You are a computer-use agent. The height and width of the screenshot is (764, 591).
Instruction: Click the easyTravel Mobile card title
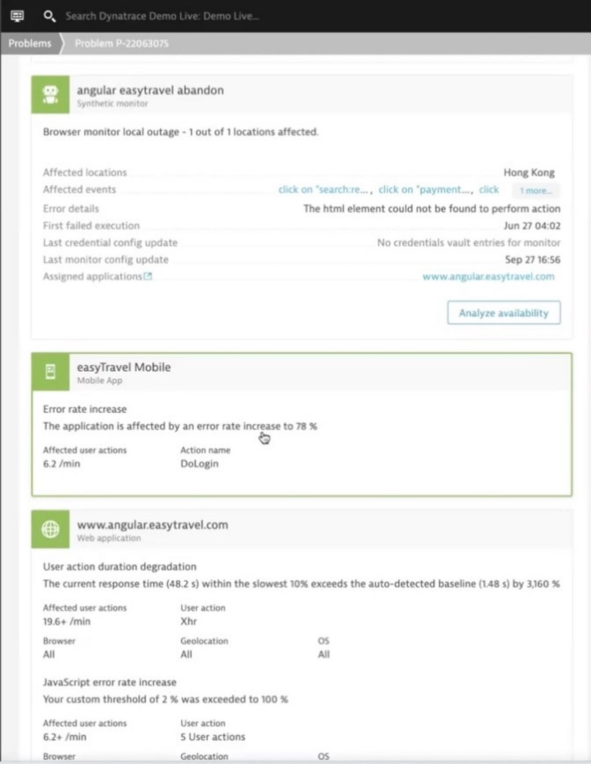(x=124, y=366)
